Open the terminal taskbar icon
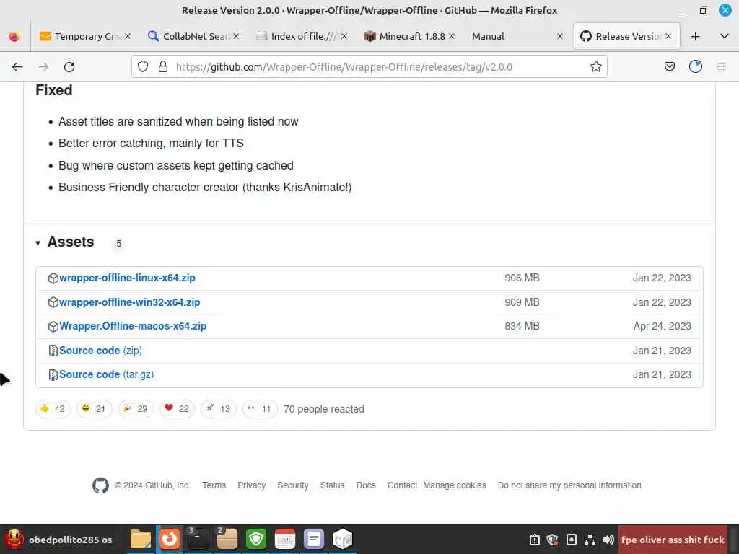This screenshot has width=739, height=554. (x=198, y=540)
